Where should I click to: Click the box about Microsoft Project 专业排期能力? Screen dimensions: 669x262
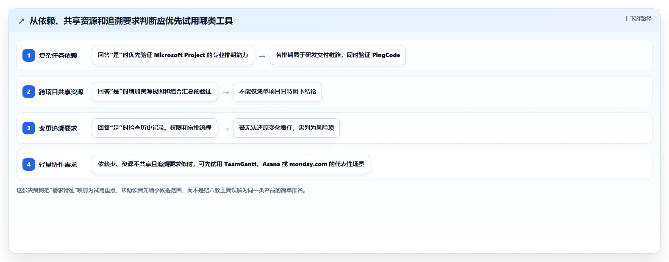173,55
